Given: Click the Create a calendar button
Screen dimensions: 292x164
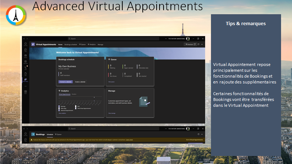Looking at the screenshot, I should point(80,82).
